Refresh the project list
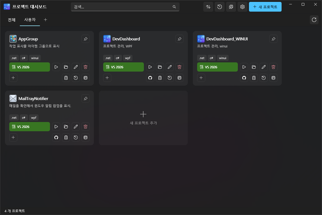 (x=314, y=20)
